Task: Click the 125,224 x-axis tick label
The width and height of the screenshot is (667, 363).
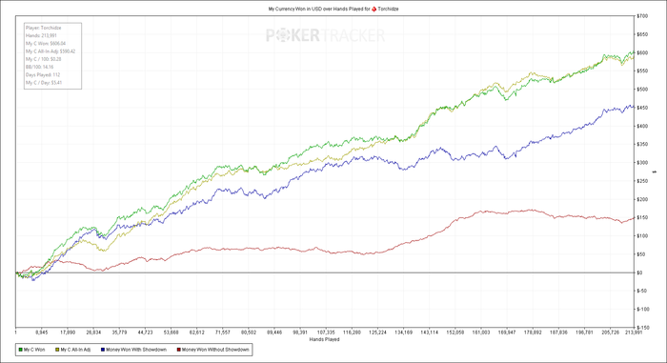Action: click(377, 333)
